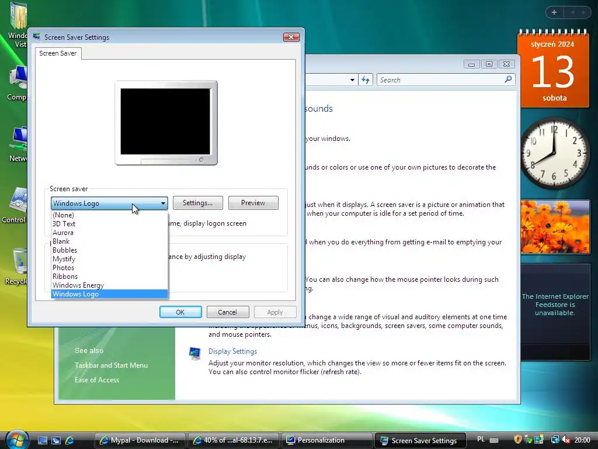Maximize the Personalization window
Image resolution: width=598 pixels, height=449 pixels.
489,64
